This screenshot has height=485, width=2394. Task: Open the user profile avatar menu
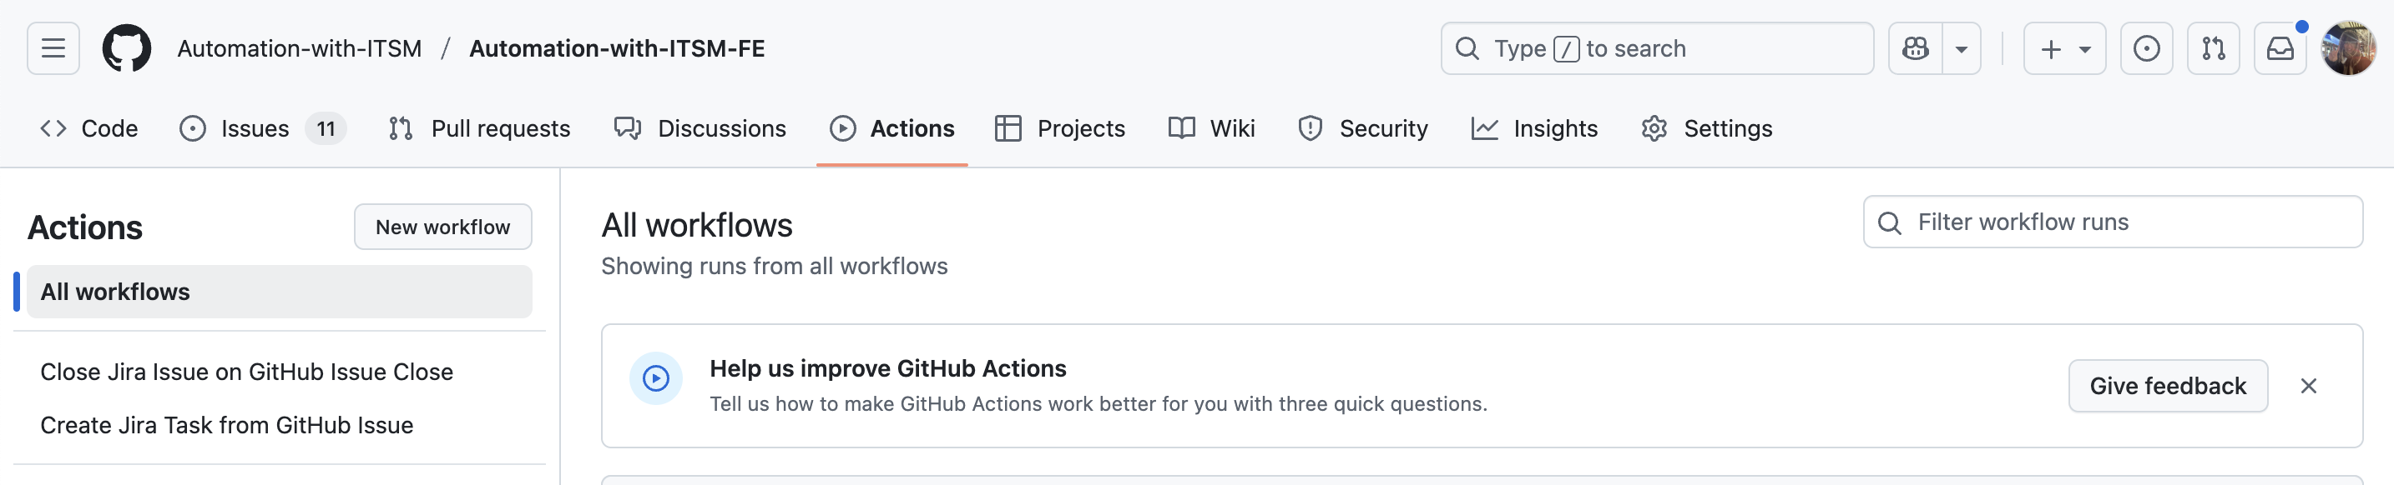[x=2347, y=48]
